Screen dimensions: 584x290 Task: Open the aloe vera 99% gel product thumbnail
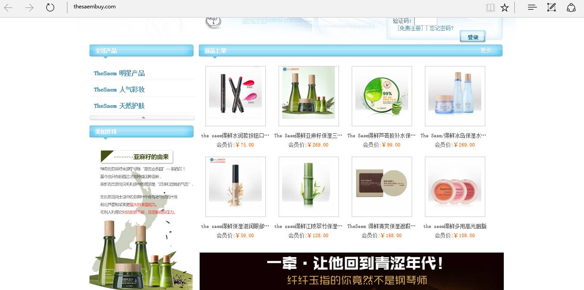(382, 96)
